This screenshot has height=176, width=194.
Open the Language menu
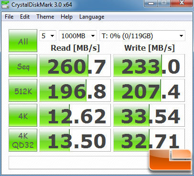[92, 17]
